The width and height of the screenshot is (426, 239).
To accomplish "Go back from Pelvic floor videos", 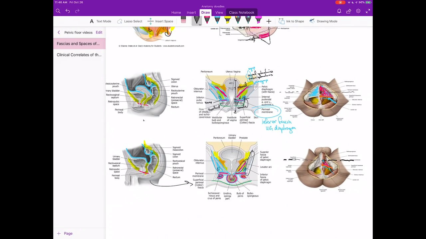I will [x=59, y=33].
